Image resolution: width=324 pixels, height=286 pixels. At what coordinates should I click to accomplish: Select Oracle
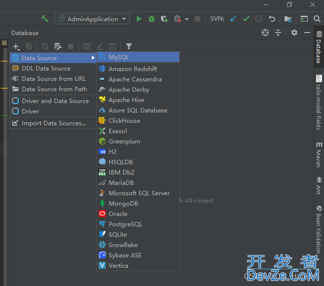(x=138, y=214)
